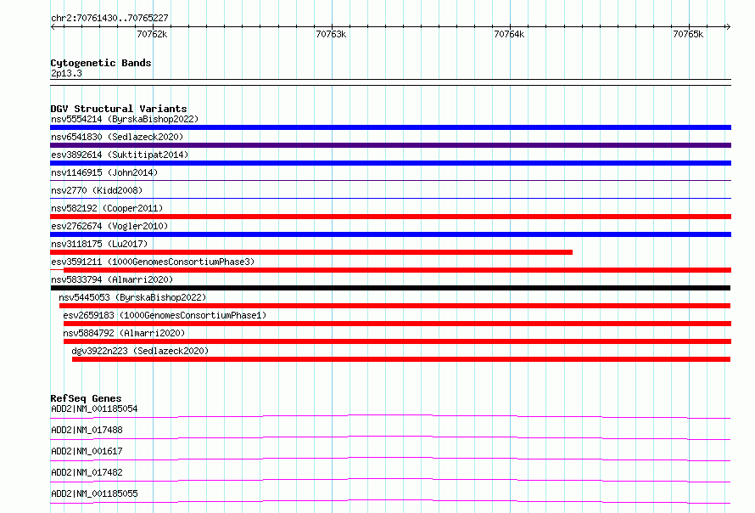Click the ruler's right end arrow

pos(728,26)
